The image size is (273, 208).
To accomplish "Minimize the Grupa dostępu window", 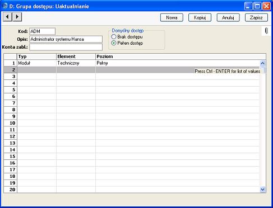I will pyautogui.click(x=248, y=6).
